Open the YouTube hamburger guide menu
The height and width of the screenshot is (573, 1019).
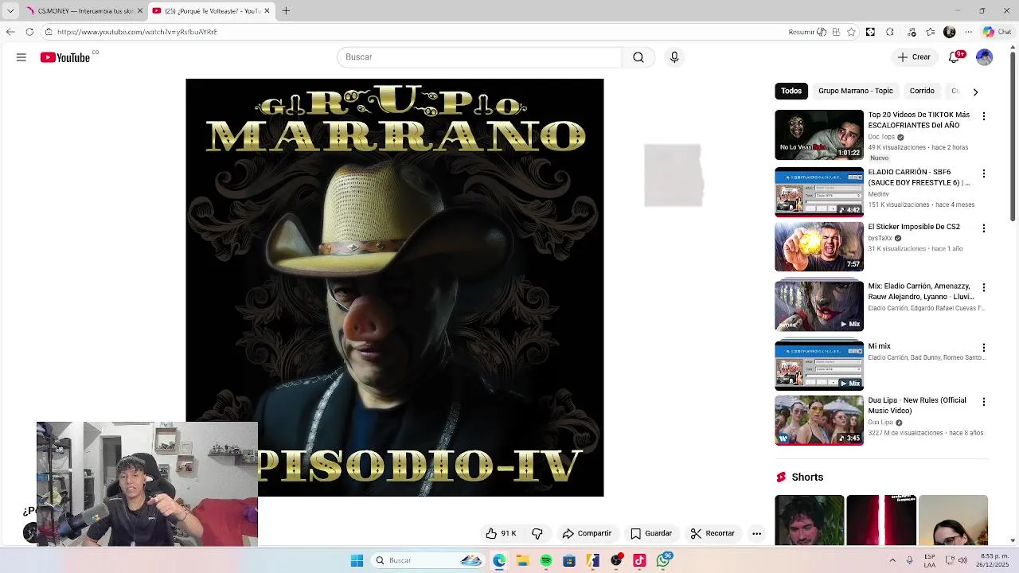pyautogui.click(x=21, y=57)
